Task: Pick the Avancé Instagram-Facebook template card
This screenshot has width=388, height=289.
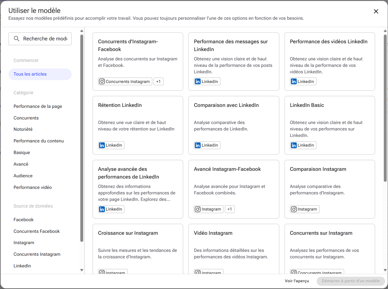Action: point(234,189)
